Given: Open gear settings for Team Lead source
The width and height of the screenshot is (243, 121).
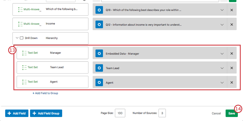Looking at the screenshot, I should pyautogui.click(x=99, y=68).
